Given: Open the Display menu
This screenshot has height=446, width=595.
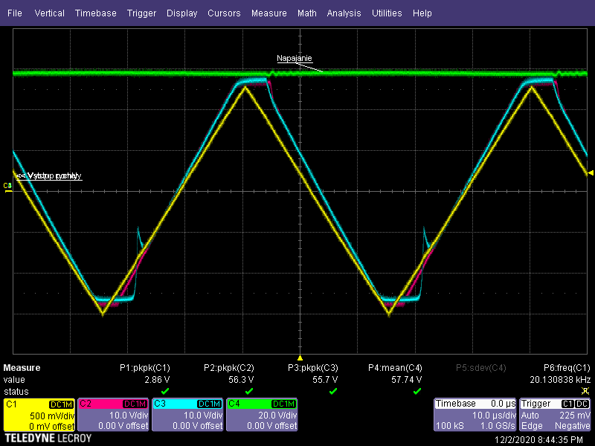Looking at the screenshot, I should (x=181, y=13).
